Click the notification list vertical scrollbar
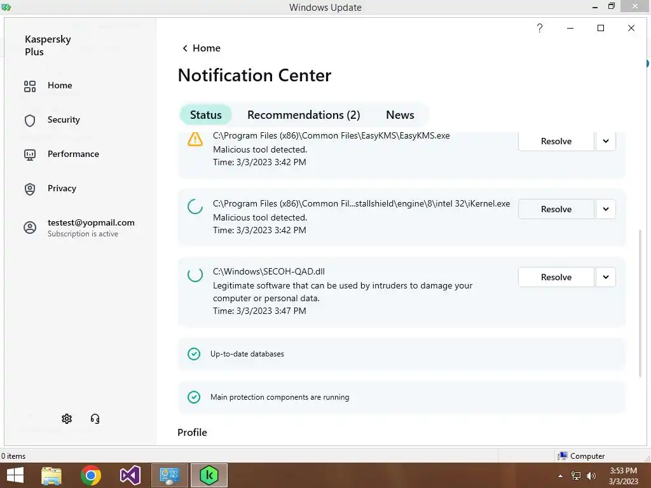This screenshot has height=488, width=651. [640, 303]
